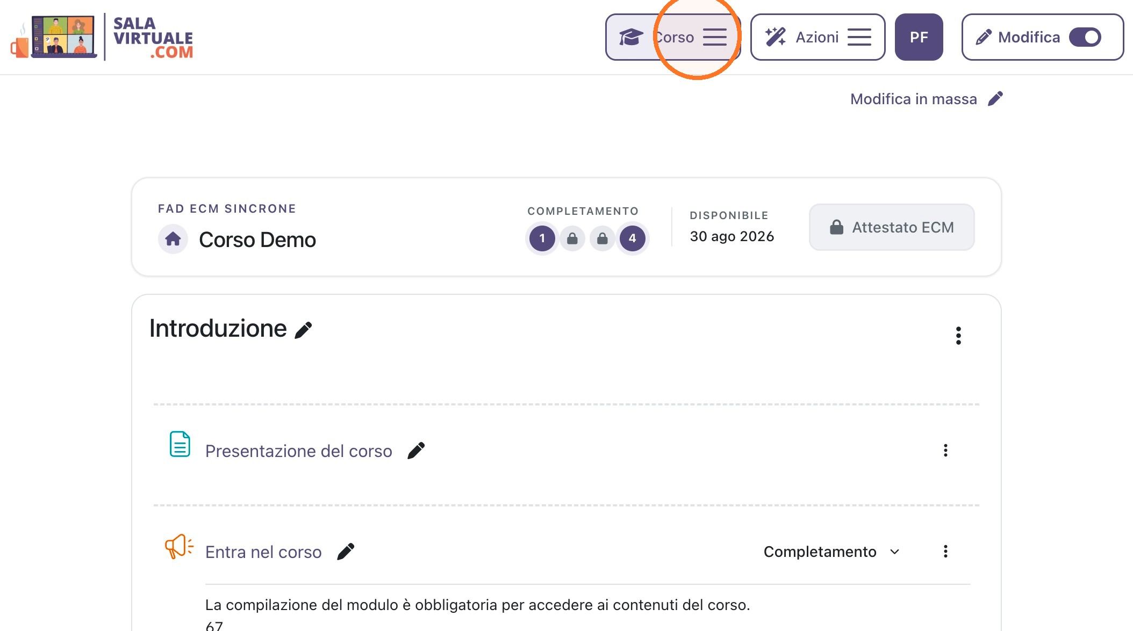Click the first locked completion step
This screenshot has width=1133, height=631.
click(x=572, y=238)
